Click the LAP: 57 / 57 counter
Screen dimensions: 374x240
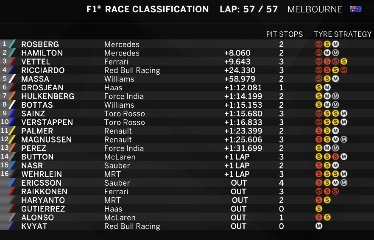click(x=249, y=9)
